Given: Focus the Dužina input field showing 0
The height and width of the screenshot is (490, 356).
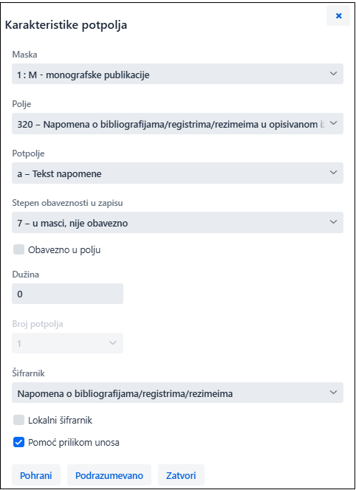Looking at the screenshot, I should tap(67, 294).
